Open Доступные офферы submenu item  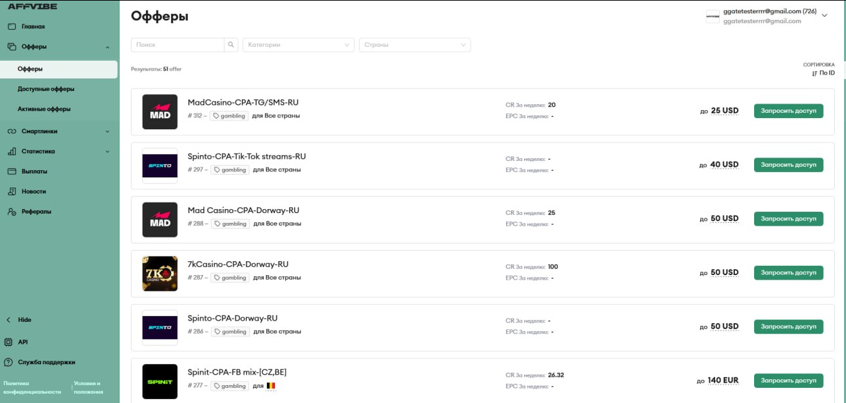(46, 89)
